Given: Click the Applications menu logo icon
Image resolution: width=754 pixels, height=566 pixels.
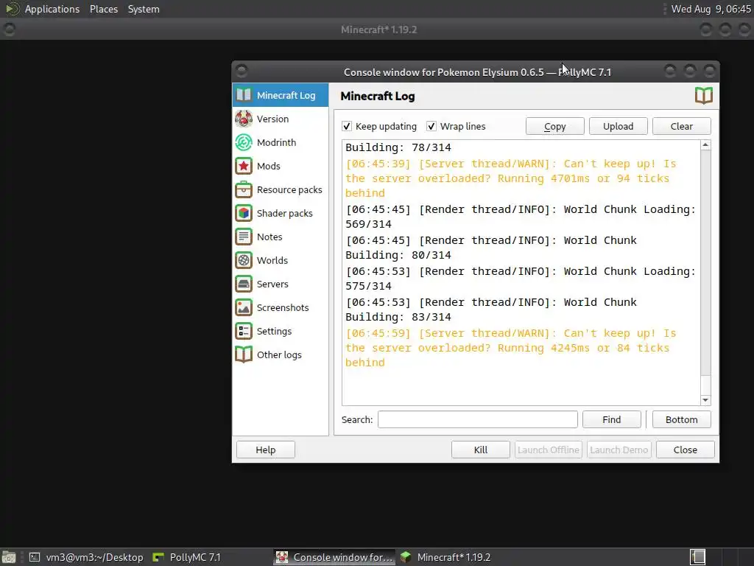Looking at the screenshot, I should [13, 9].
